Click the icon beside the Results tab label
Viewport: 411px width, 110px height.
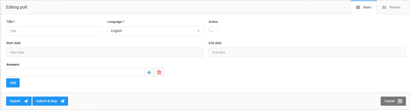[x=384, y=7]
